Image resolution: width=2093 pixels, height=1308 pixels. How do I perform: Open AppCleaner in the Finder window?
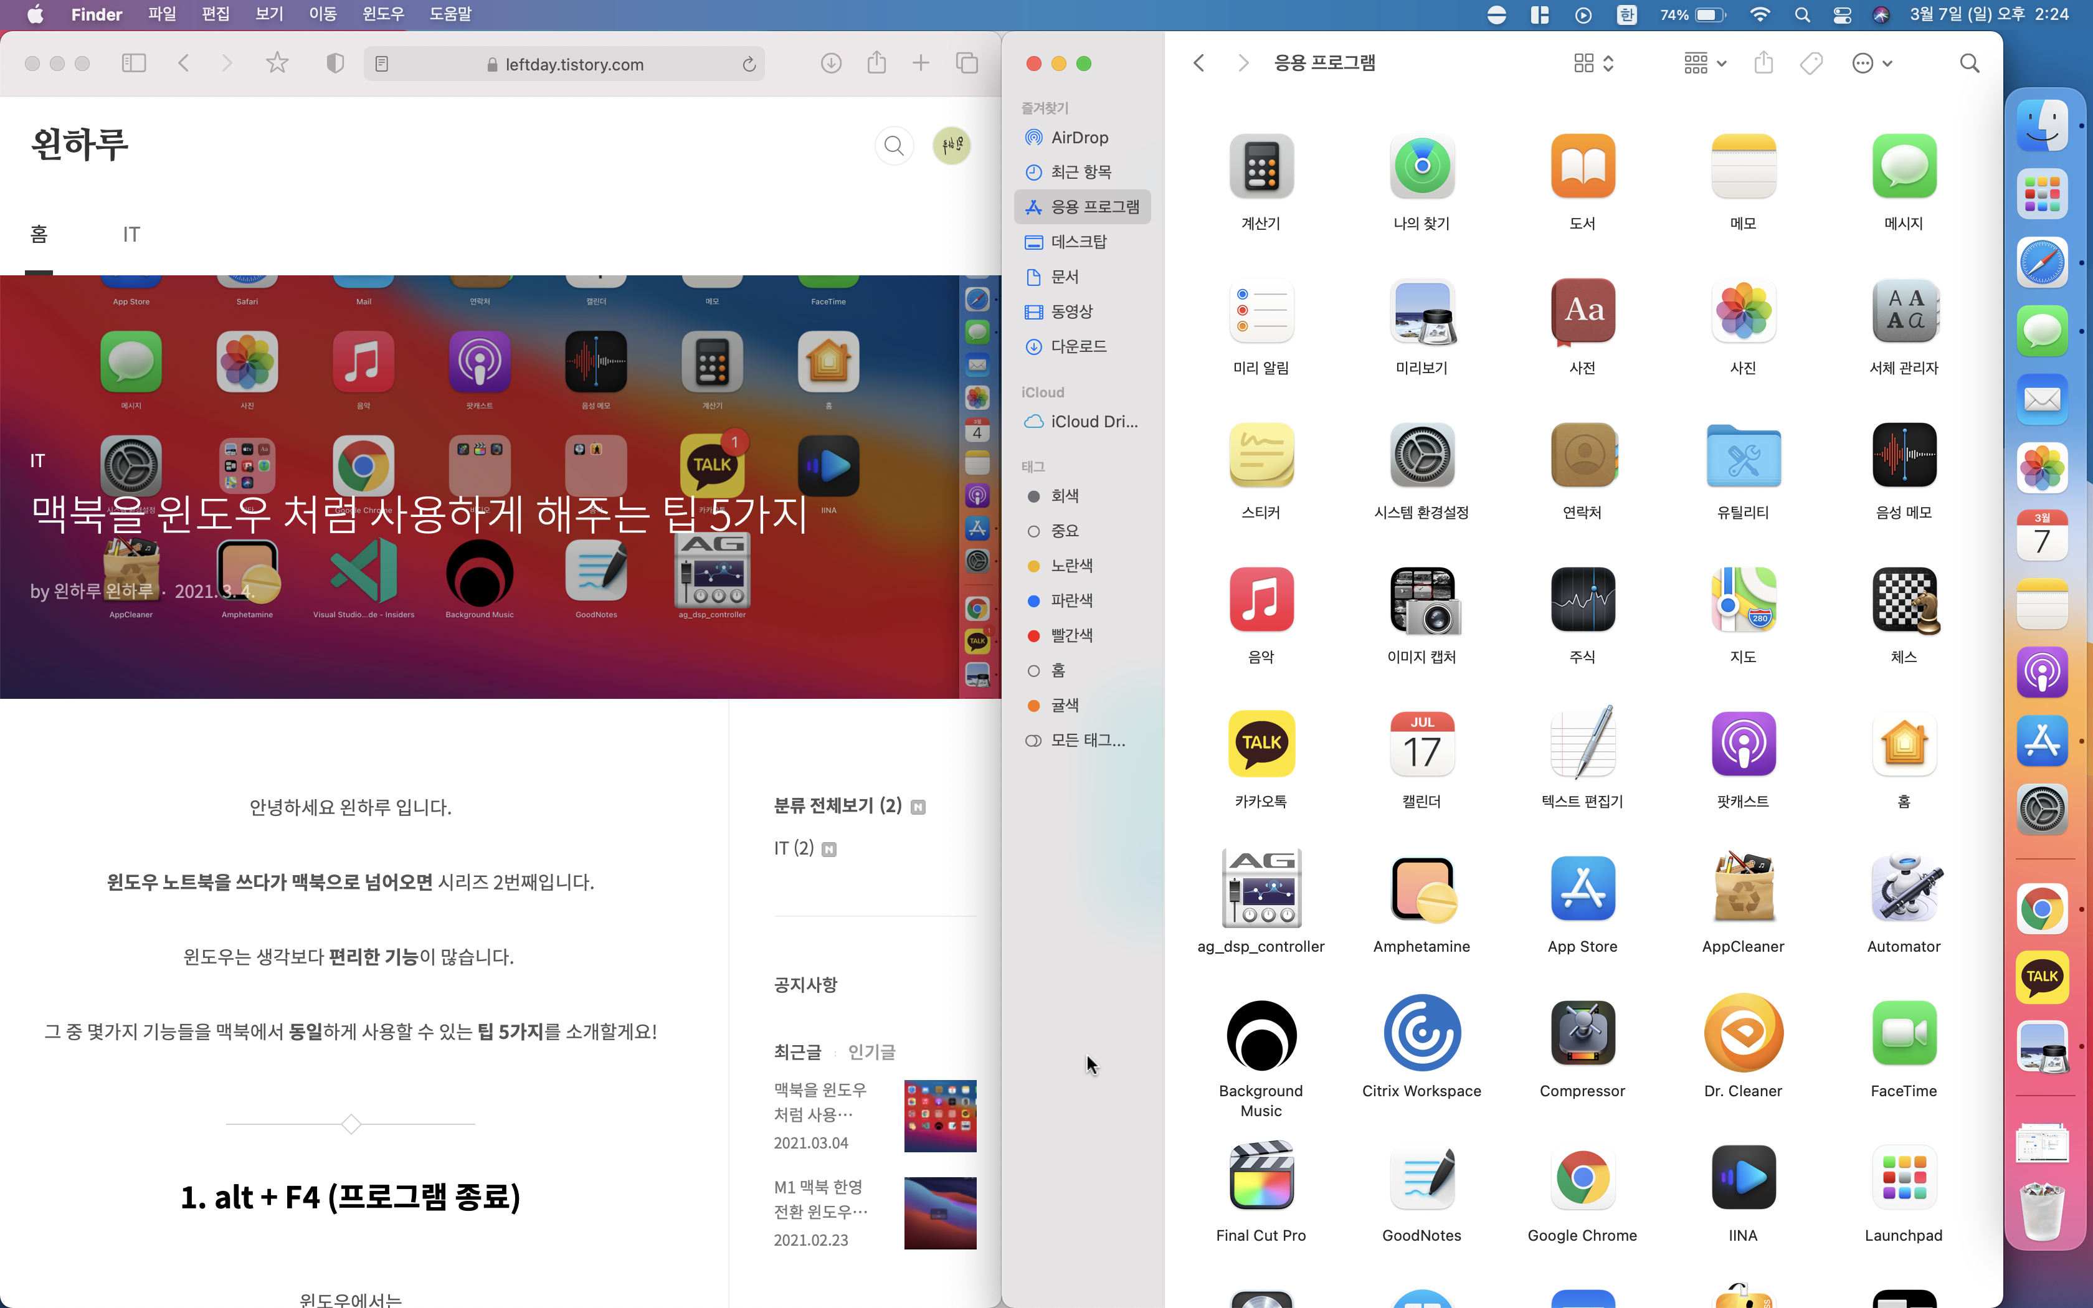point(1743,888)
